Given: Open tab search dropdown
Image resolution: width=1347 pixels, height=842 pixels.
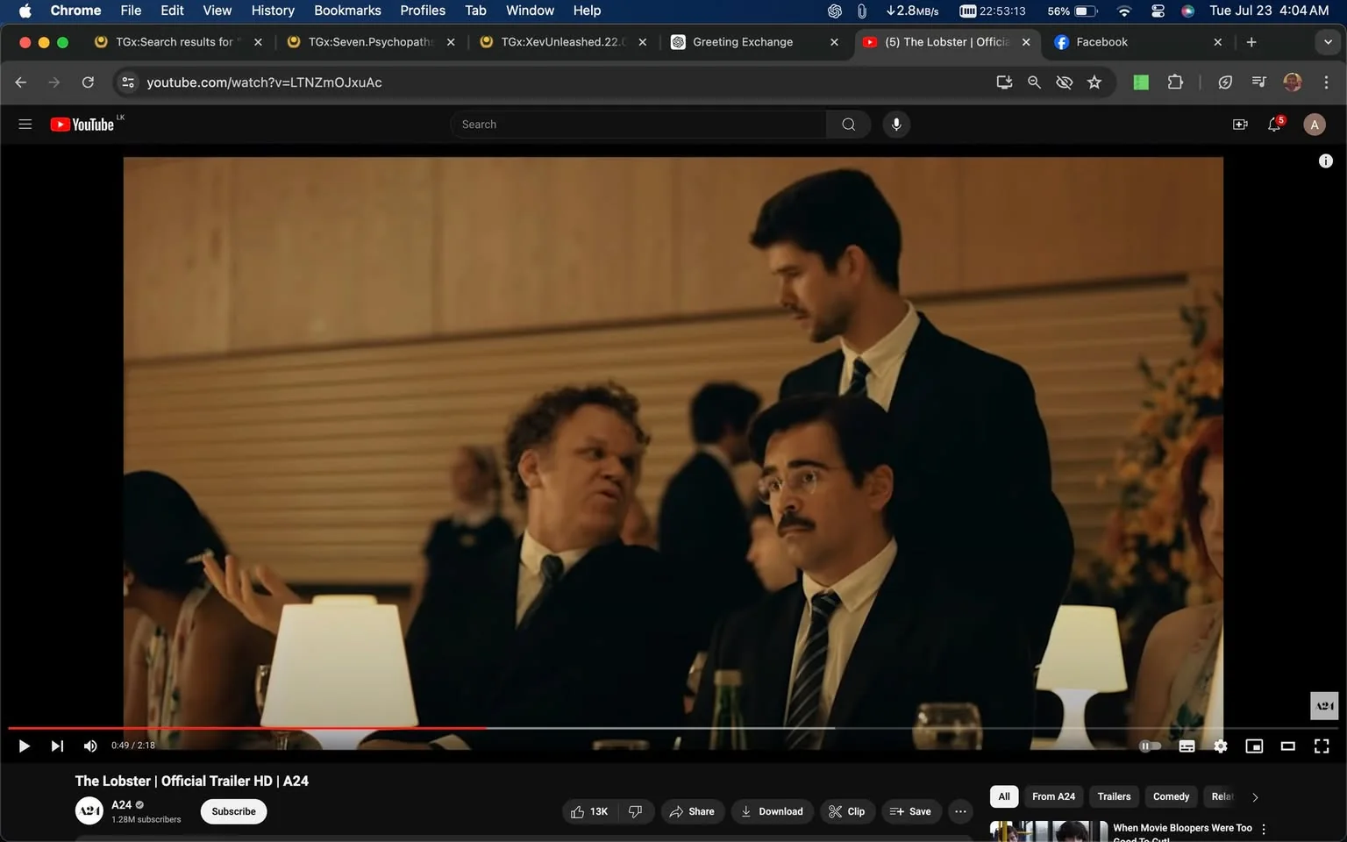Looking at the screenshot, I should point(1328,42).
